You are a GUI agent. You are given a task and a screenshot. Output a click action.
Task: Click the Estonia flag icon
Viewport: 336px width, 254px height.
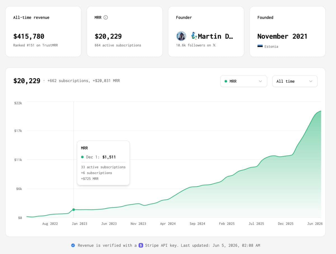point(260,46)
